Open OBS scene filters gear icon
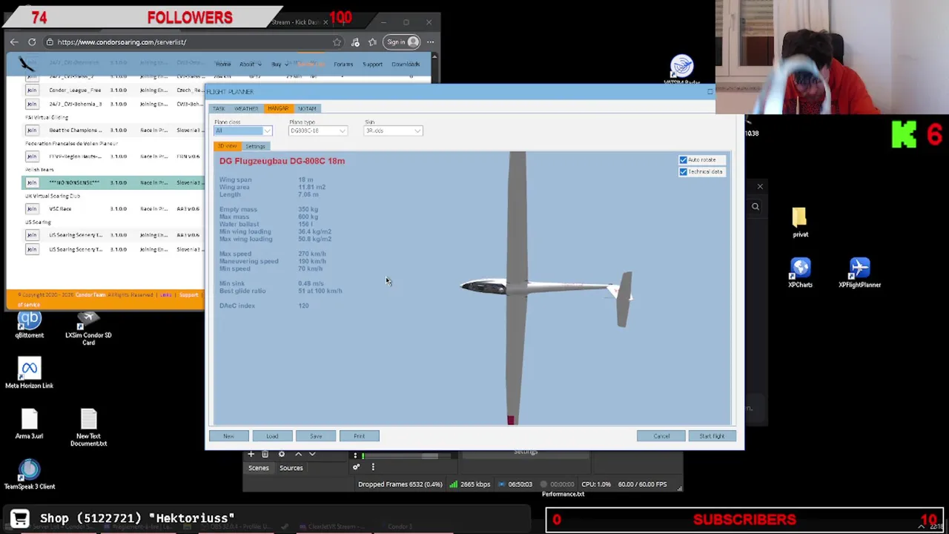Viewport: 949px width, 534px height. 281,454
